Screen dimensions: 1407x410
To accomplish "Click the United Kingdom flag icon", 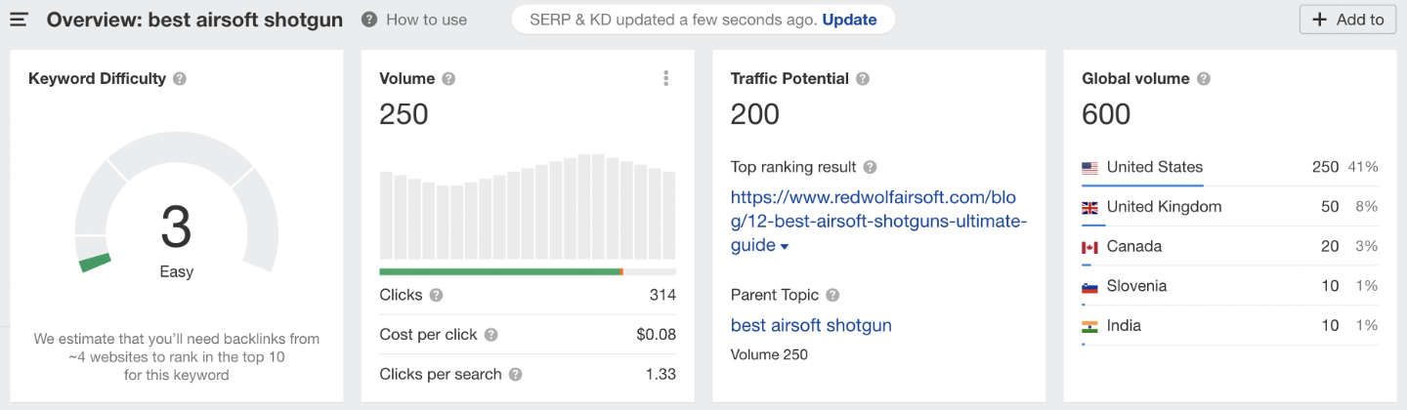I will tap(1090, 207).
